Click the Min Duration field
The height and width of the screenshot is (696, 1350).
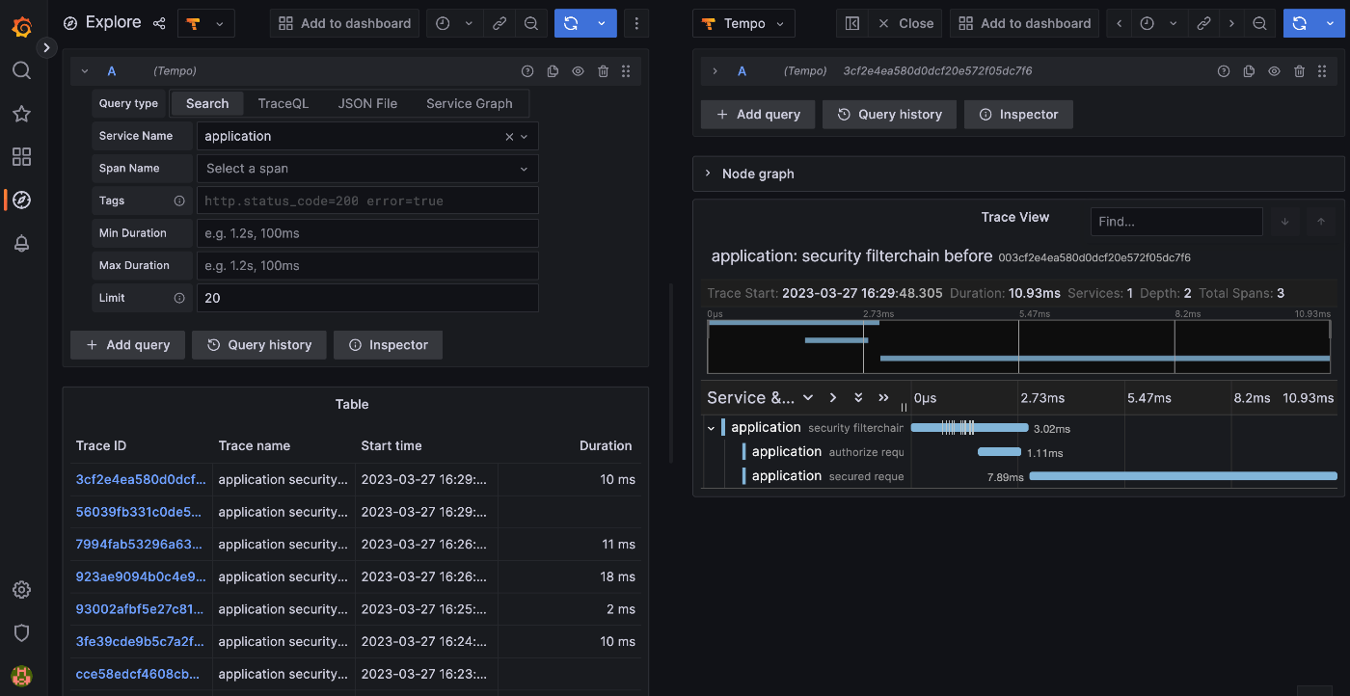[x=367, y=233]
